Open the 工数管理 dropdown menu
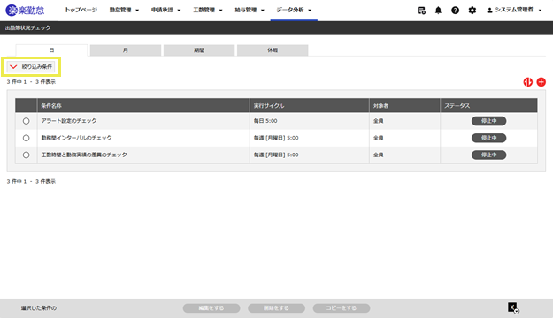Viewport: 553px width, 318px height. 207,11
